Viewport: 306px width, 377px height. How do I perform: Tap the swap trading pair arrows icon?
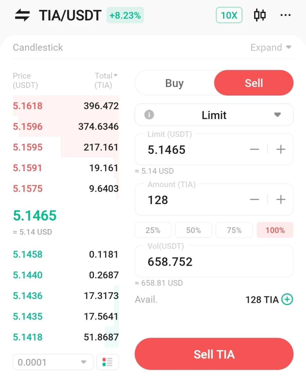[22, 15]
